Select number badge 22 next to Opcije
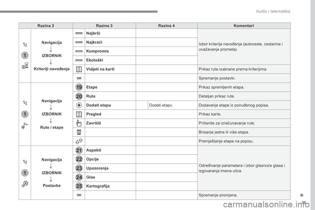The image size is (315, 210). (x=79, y=159)
